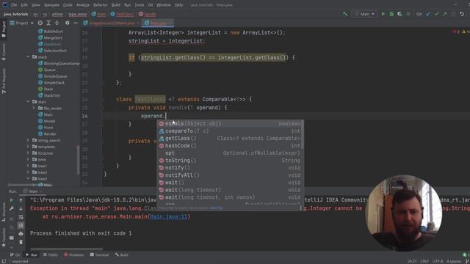Open the Project view selector dropdown
This screenshot has width=470, height=264.
pyautogui.click(x=21, y=23)
